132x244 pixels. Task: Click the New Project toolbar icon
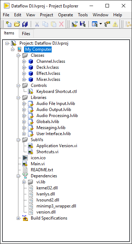tap(9, 24)
